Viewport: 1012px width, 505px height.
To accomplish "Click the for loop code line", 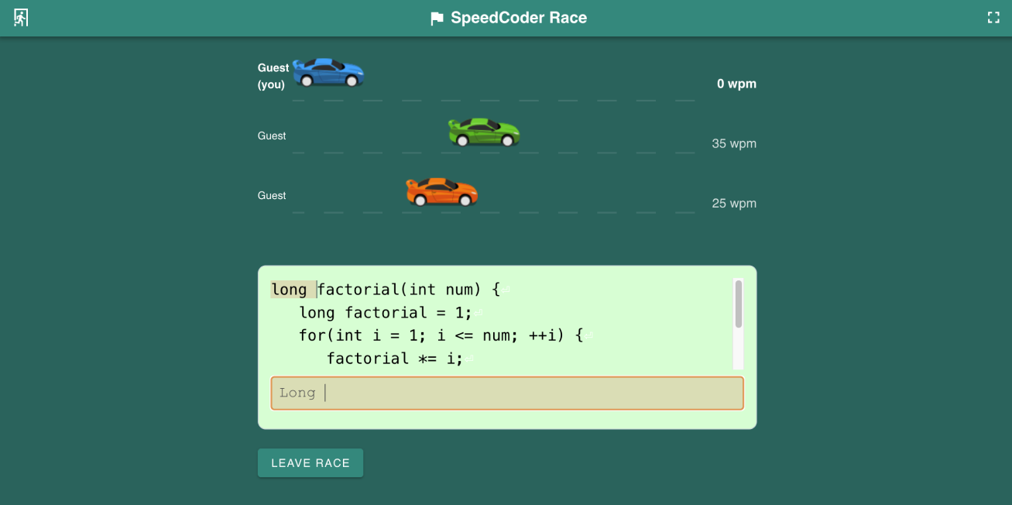I will tap(441, 335).
